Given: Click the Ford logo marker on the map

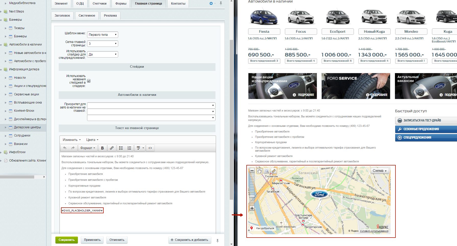Looking at the screenshot, I should tap(319, 194).
